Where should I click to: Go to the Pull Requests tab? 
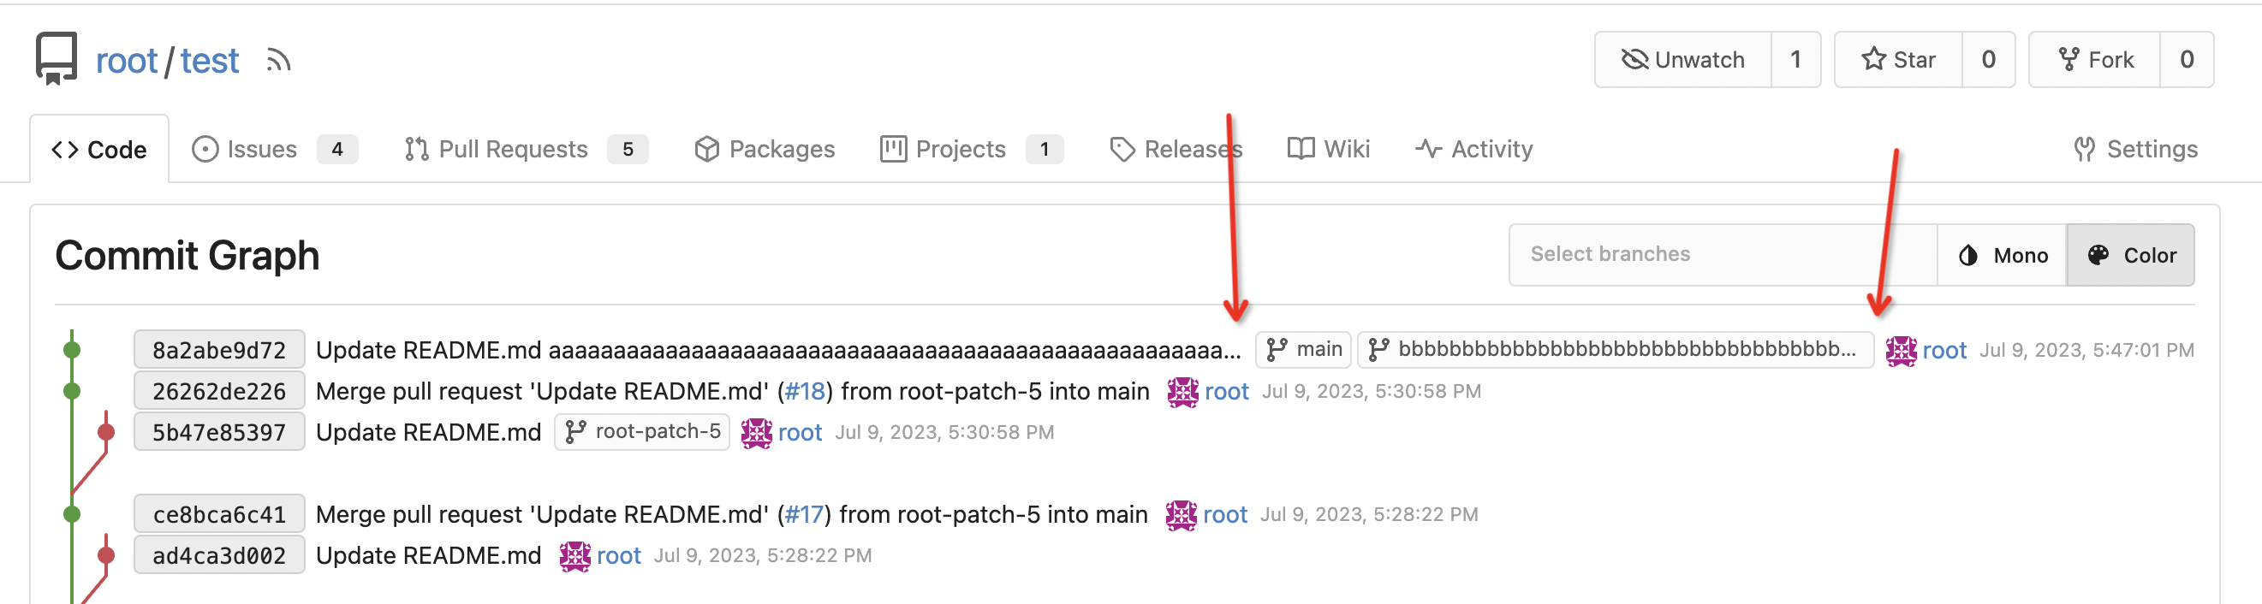pyautogui.click(x=513, y=149)
